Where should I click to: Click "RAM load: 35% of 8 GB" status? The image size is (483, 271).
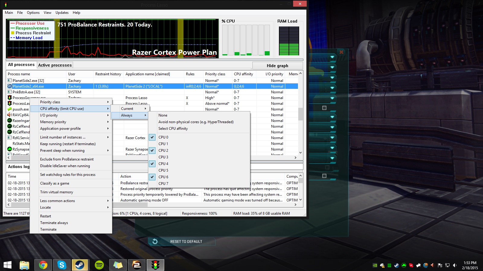[261, 213]
